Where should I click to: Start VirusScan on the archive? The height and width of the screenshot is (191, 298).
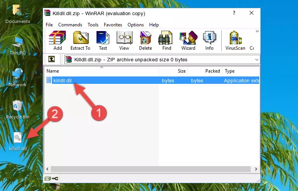(235, 40)
